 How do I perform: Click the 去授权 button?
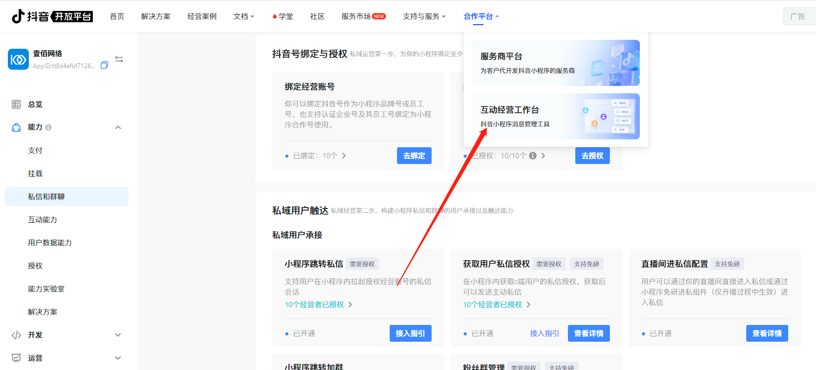[593, 156]
